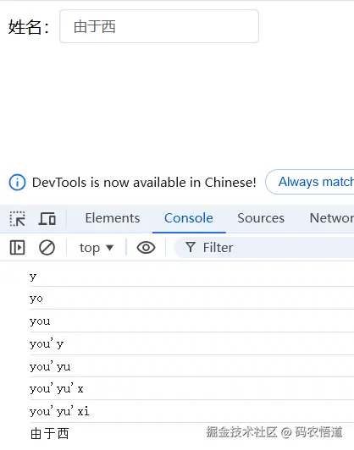Click the dropdown arrow beside top
Viewport: 354px width, 450px height.
point(109,248)
